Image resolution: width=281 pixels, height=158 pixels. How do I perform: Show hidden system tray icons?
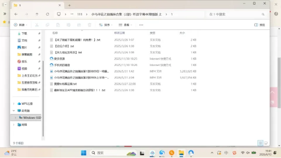tap(212, 153)
